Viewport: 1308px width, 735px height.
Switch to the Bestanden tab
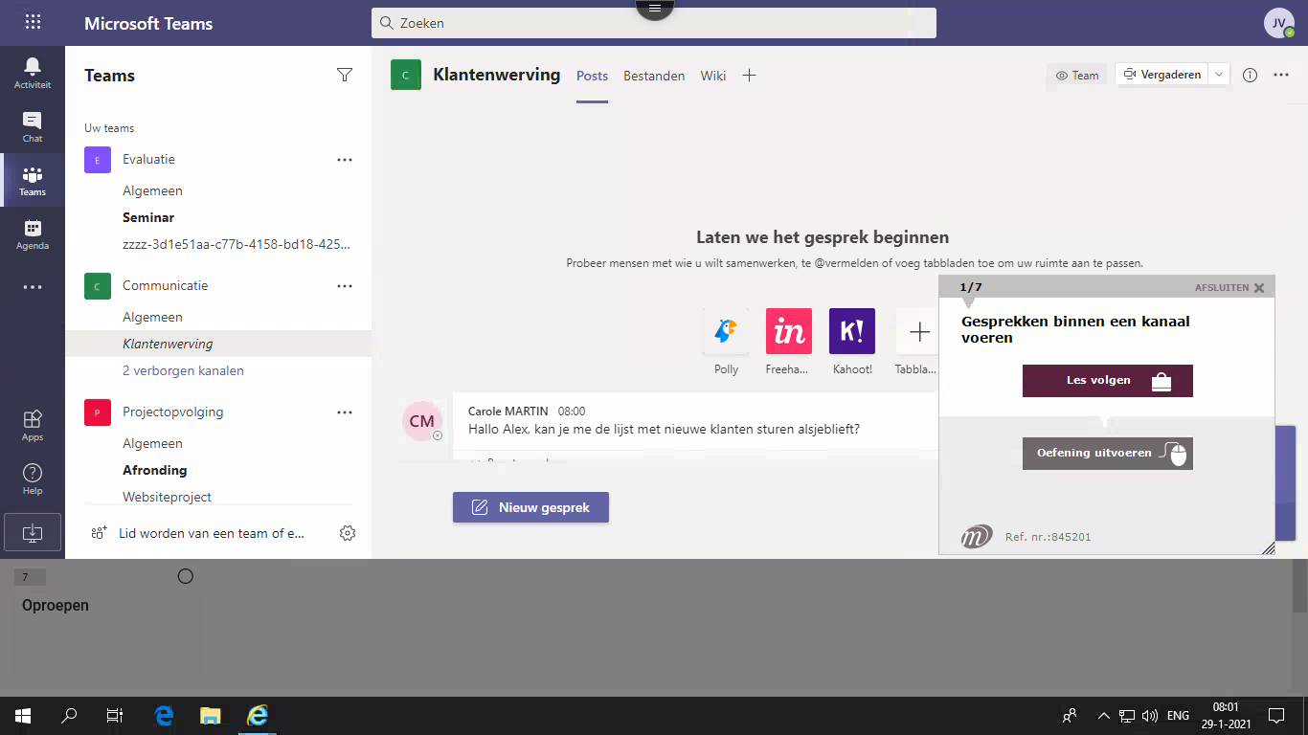pos(654,75)
